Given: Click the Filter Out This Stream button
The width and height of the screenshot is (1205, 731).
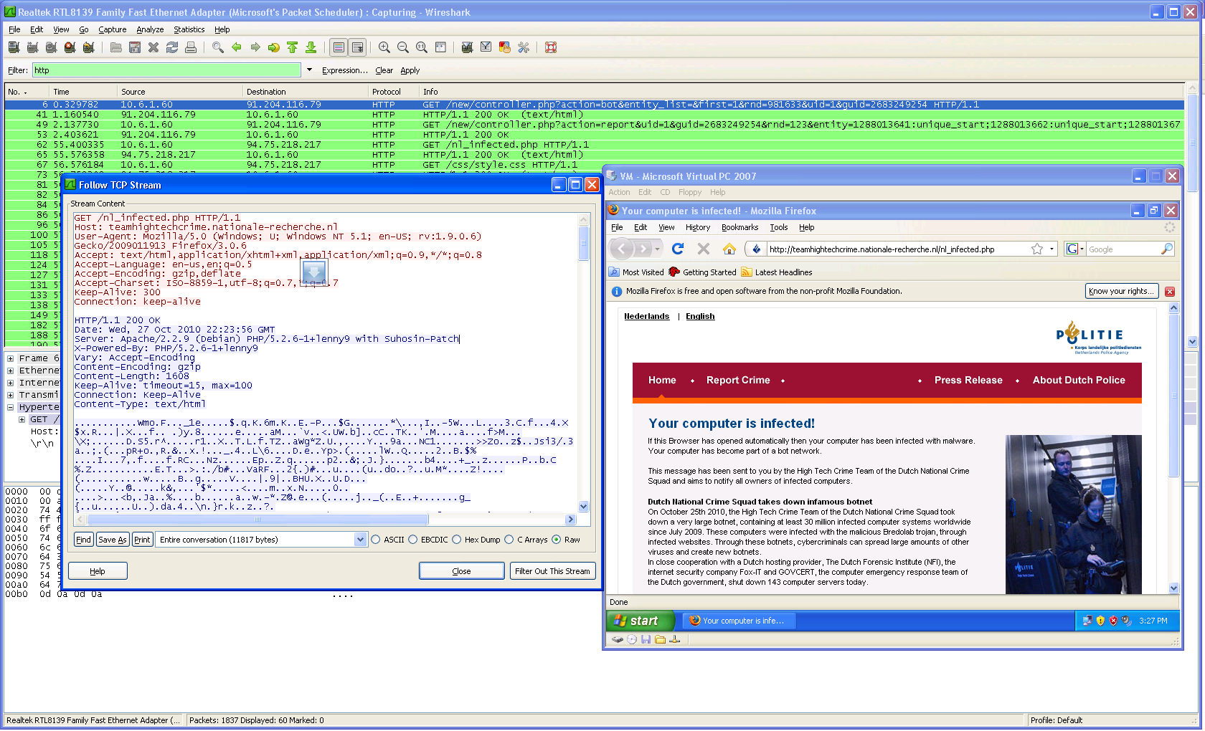Looking at the screenshot, I should pyautogui.click(x=552, y=571).
